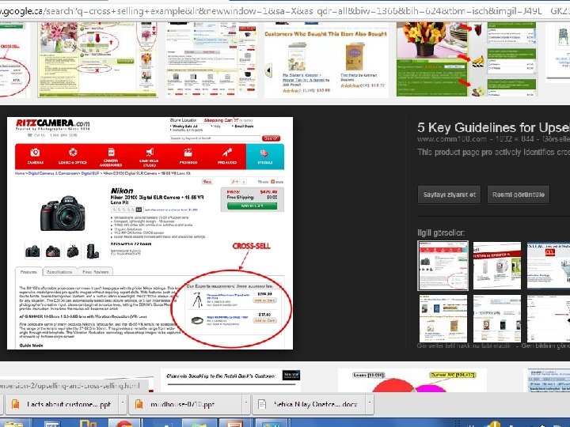Viewport: 570px width, 427px height.
Task: Open the '5 Key Guidelines for Upsel...' title link
Action: (x=494, y=127)
